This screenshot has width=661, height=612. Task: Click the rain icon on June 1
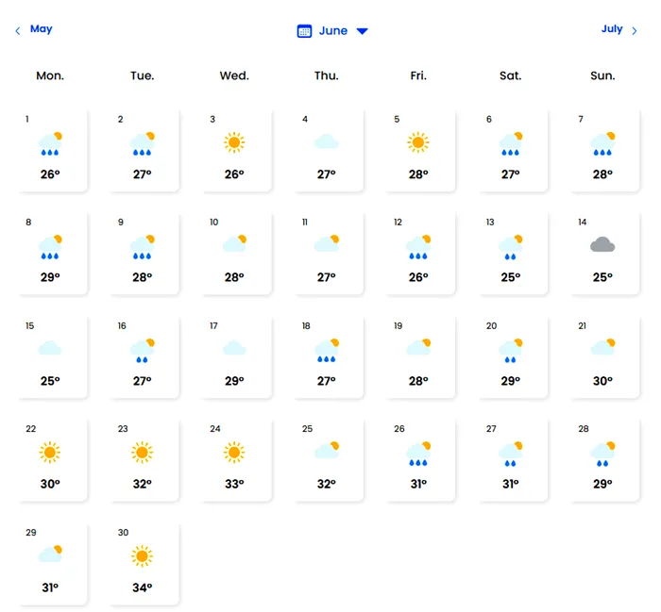50,143
